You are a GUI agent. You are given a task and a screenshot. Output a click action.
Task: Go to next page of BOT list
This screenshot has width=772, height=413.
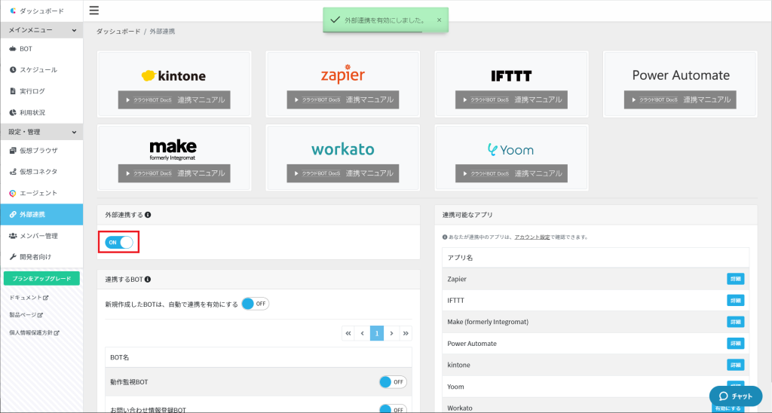(391, 333)
